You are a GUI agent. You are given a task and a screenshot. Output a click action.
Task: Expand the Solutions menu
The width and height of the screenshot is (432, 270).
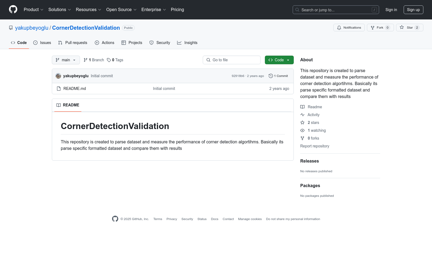[x=60, y=10]
